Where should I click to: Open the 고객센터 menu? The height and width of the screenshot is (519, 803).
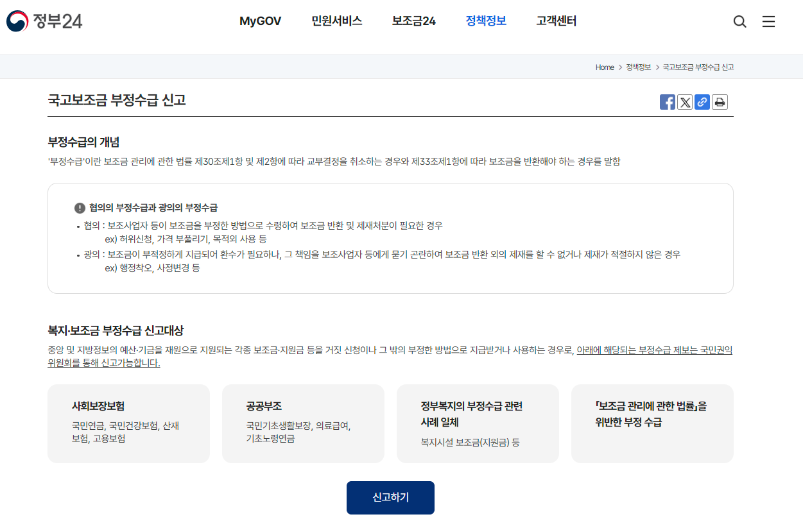point(556,21)
